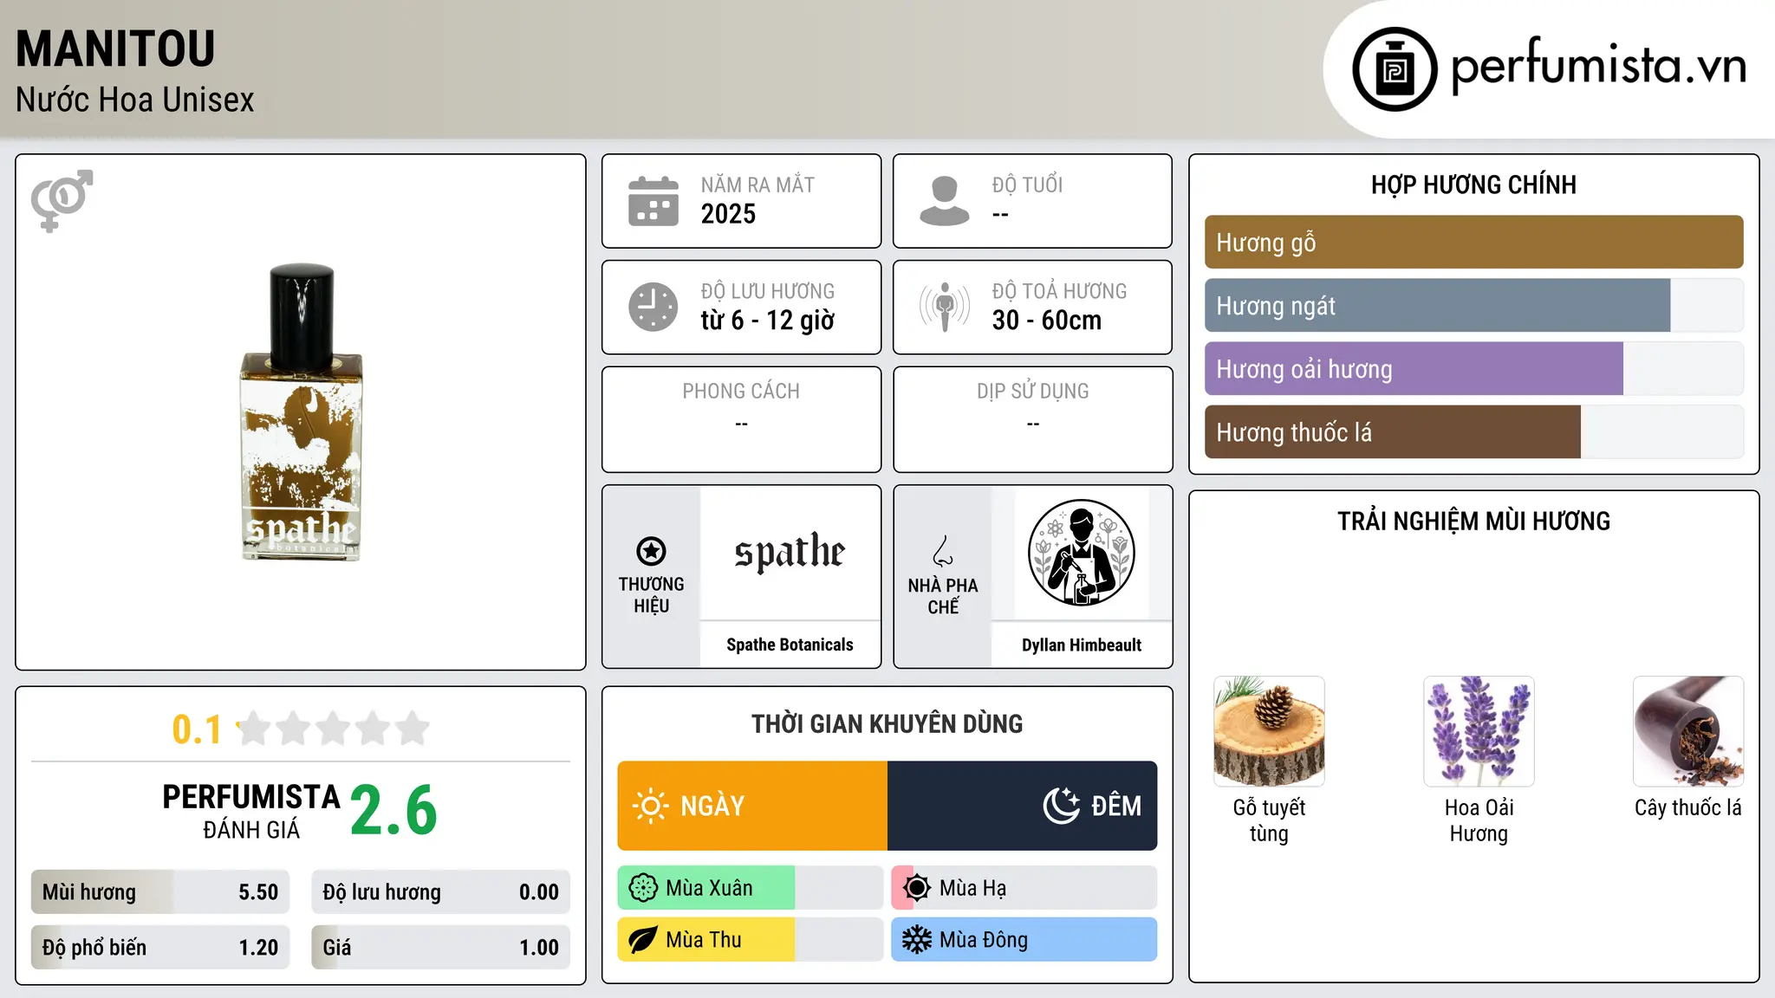Click the Thời gian khuyên dùng heading
Image resolution: width=1775 pixels, height=998 pixels.
tap(887, 724)
